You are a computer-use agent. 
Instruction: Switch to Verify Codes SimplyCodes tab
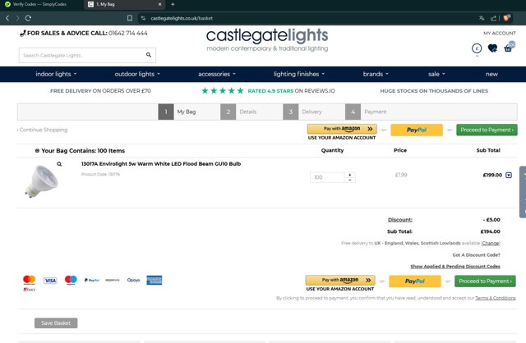(x=39, y=4)
